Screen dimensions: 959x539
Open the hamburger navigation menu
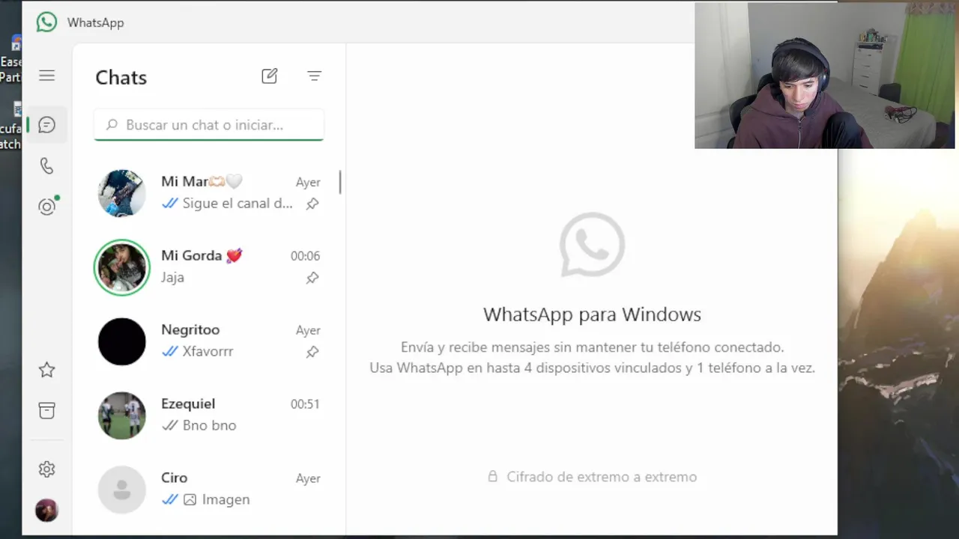[x=46, y=76]
